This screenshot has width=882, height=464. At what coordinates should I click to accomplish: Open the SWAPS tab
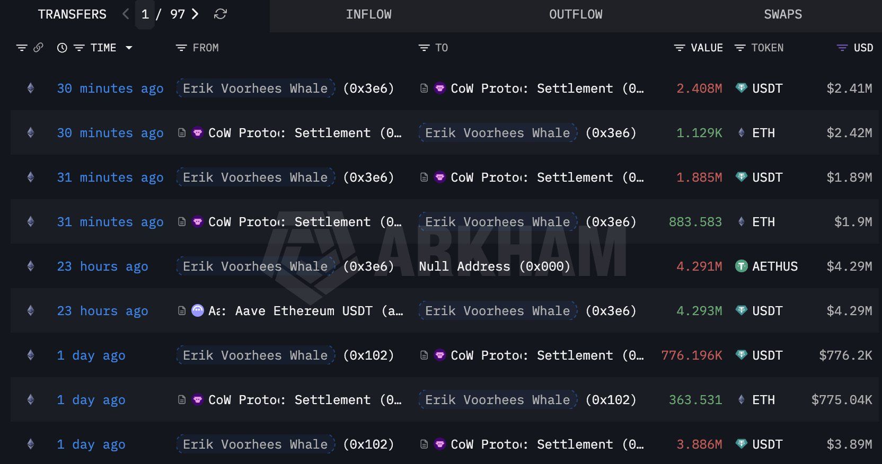pyautogui.click(x=783, y=15)
